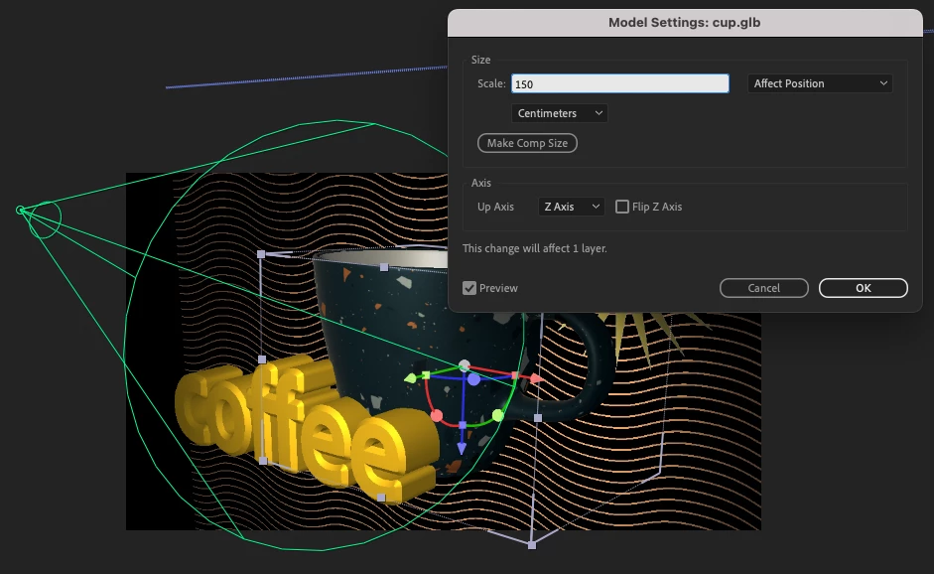The height and width of the screenshot is (574, 934).
Task: Toggle the Preview checkbox
Action: click(x=469, y=288)
